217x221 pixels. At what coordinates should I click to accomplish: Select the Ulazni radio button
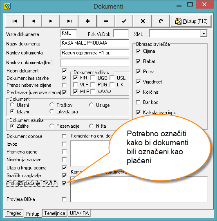[x=12, y=105]
